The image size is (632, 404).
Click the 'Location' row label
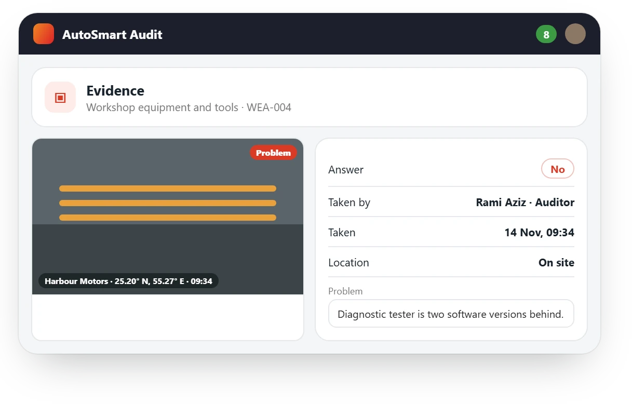pyautogui.click(x=348, y=263)
